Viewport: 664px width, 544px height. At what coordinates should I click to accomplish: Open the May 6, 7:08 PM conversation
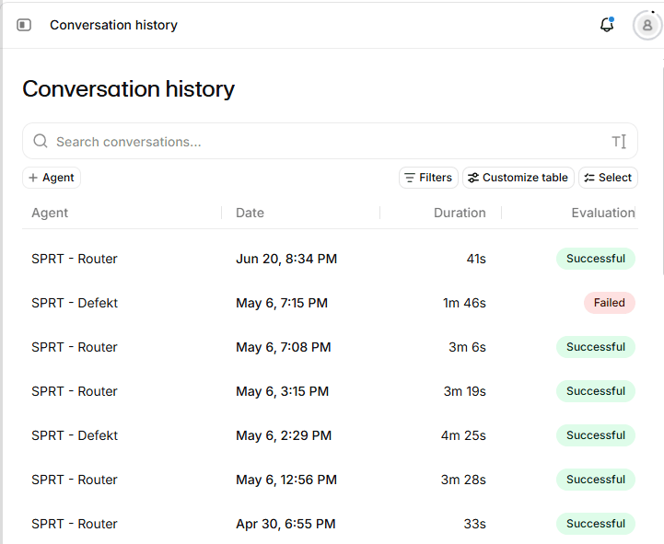click(x=330, y=347)
